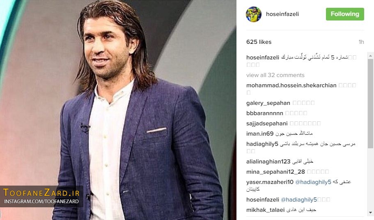Click the 1h post timestamp
The height and width of the screenshot is (220, 374).
tap(361, 42)
